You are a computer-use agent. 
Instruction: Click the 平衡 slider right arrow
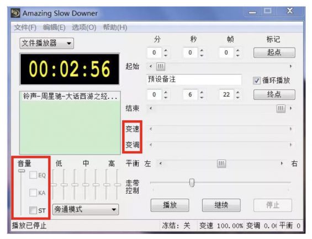[282, 163]
